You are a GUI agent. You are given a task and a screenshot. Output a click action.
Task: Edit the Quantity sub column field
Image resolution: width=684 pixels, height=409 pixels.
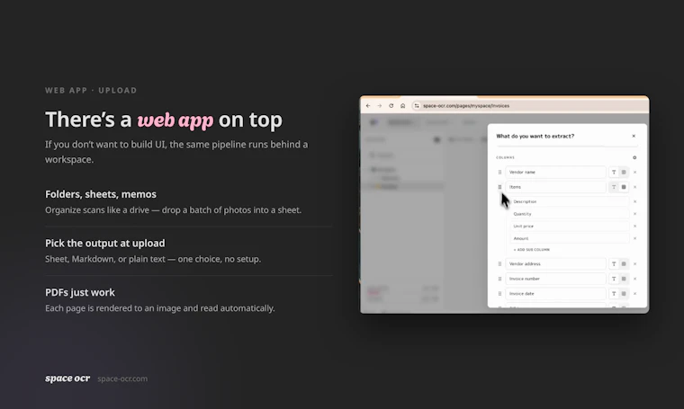(570, 214)
